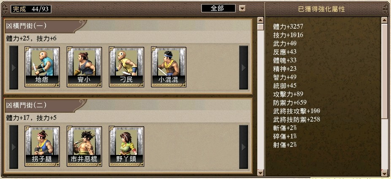Select the 小混混 character card
The image size is (391, 179).
point(169,67)
